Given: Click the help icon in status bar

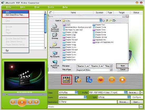Looking at the screenshot, I should (x=141, y=107).
